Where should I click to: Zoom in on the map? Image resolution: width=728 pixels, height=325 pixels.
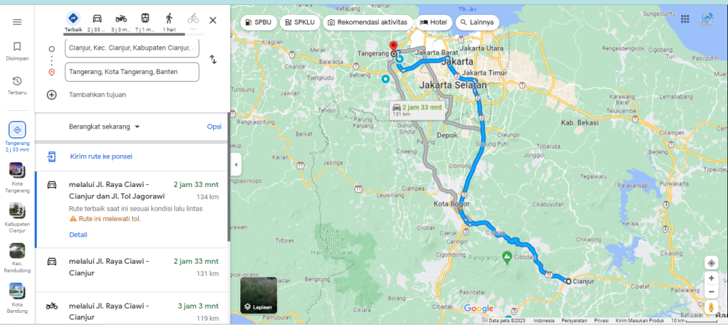711,279
